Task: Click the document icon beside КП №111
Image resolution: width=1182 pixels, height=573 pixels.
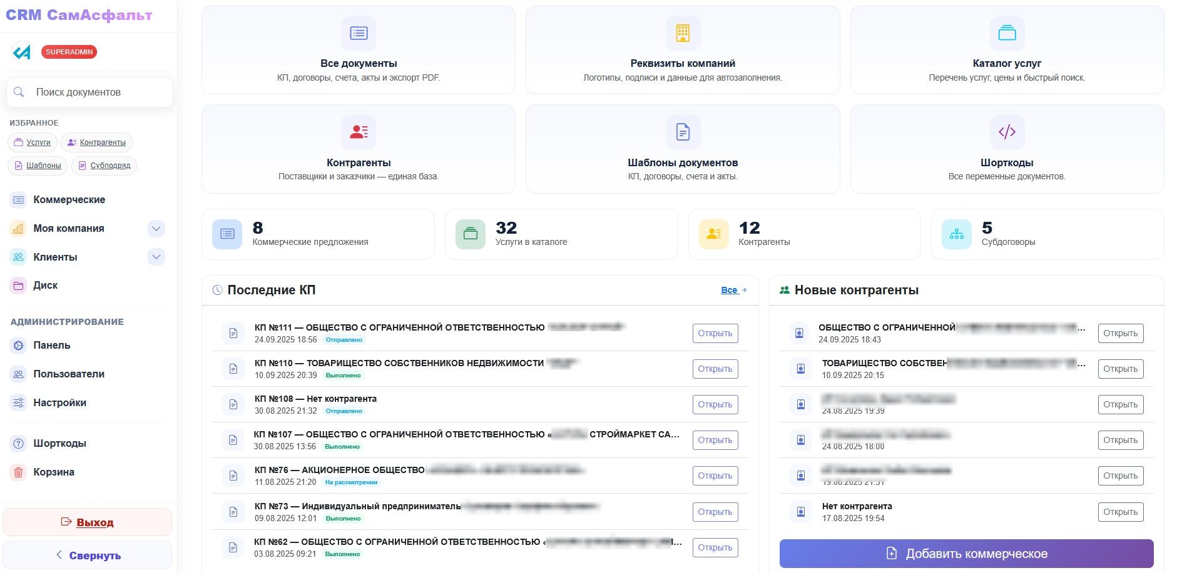Action: pos(233,333)
